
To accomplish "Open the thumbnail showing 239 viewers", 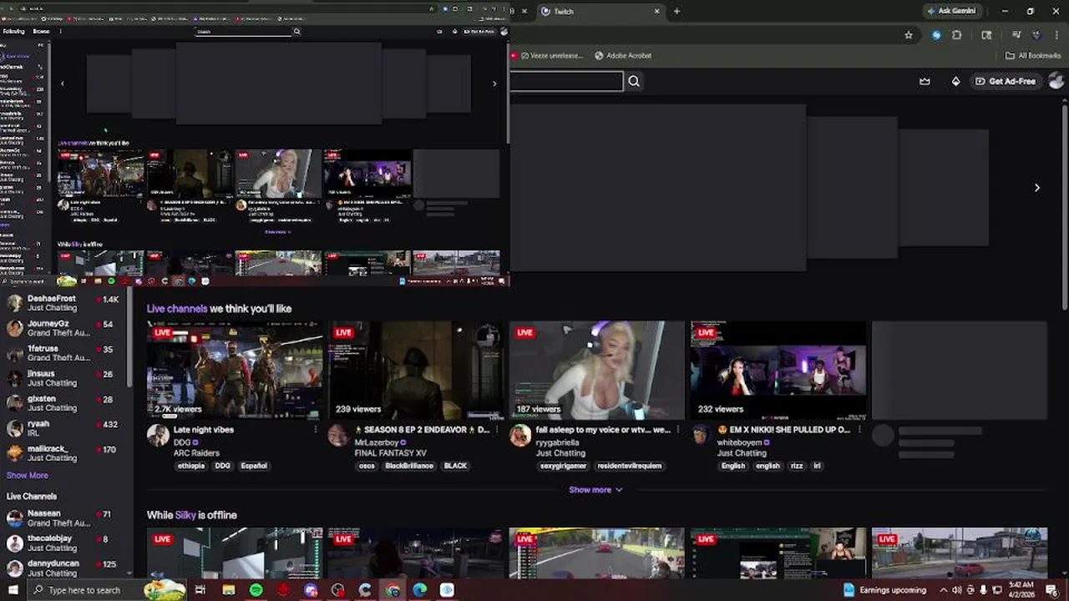I will click(416, 370).
